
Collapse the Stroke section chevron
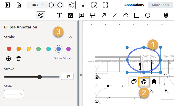coord(71,37)
